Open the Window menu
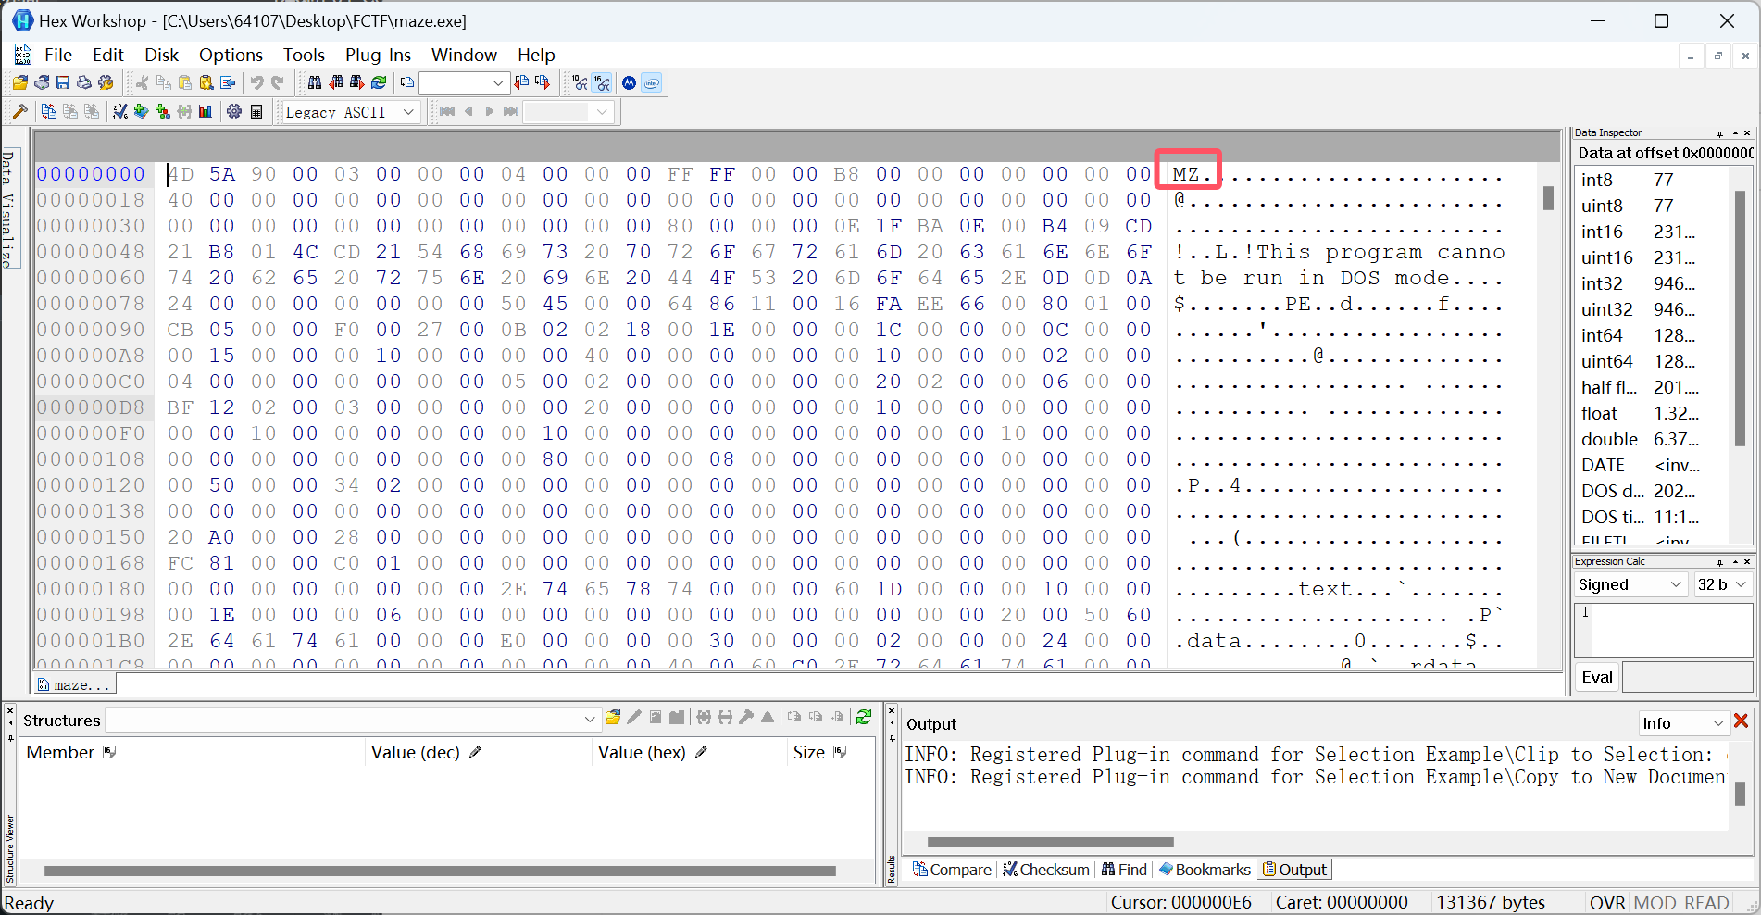This screenshot has width=1761, height=915. tap(464, 55)
